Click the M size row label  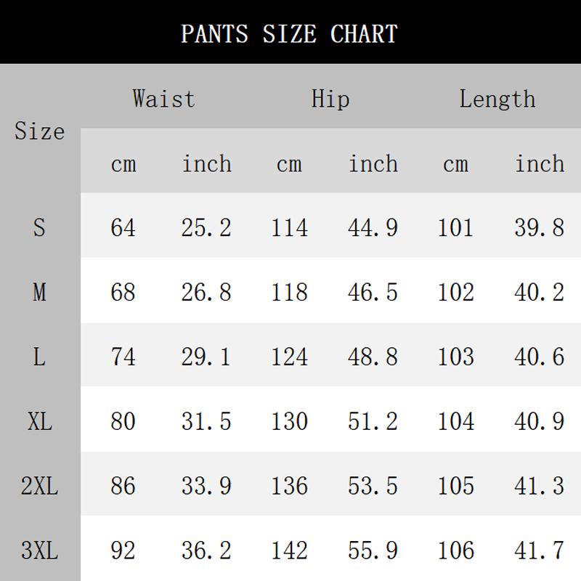(39, 293)
